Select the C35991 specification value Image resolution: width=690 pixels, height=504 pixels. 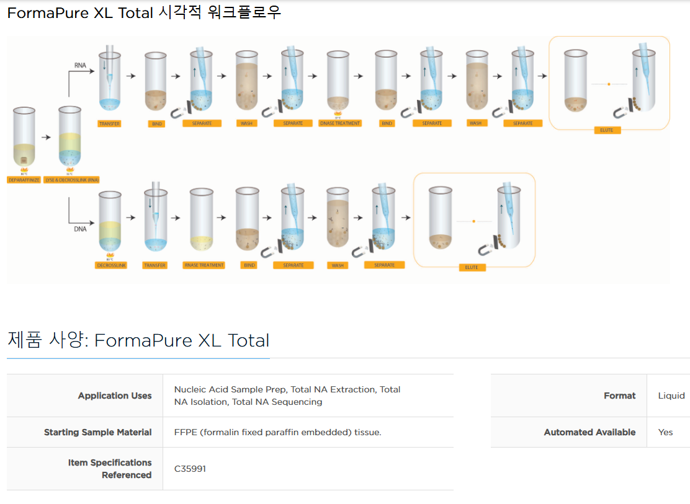tap(190, 469)
